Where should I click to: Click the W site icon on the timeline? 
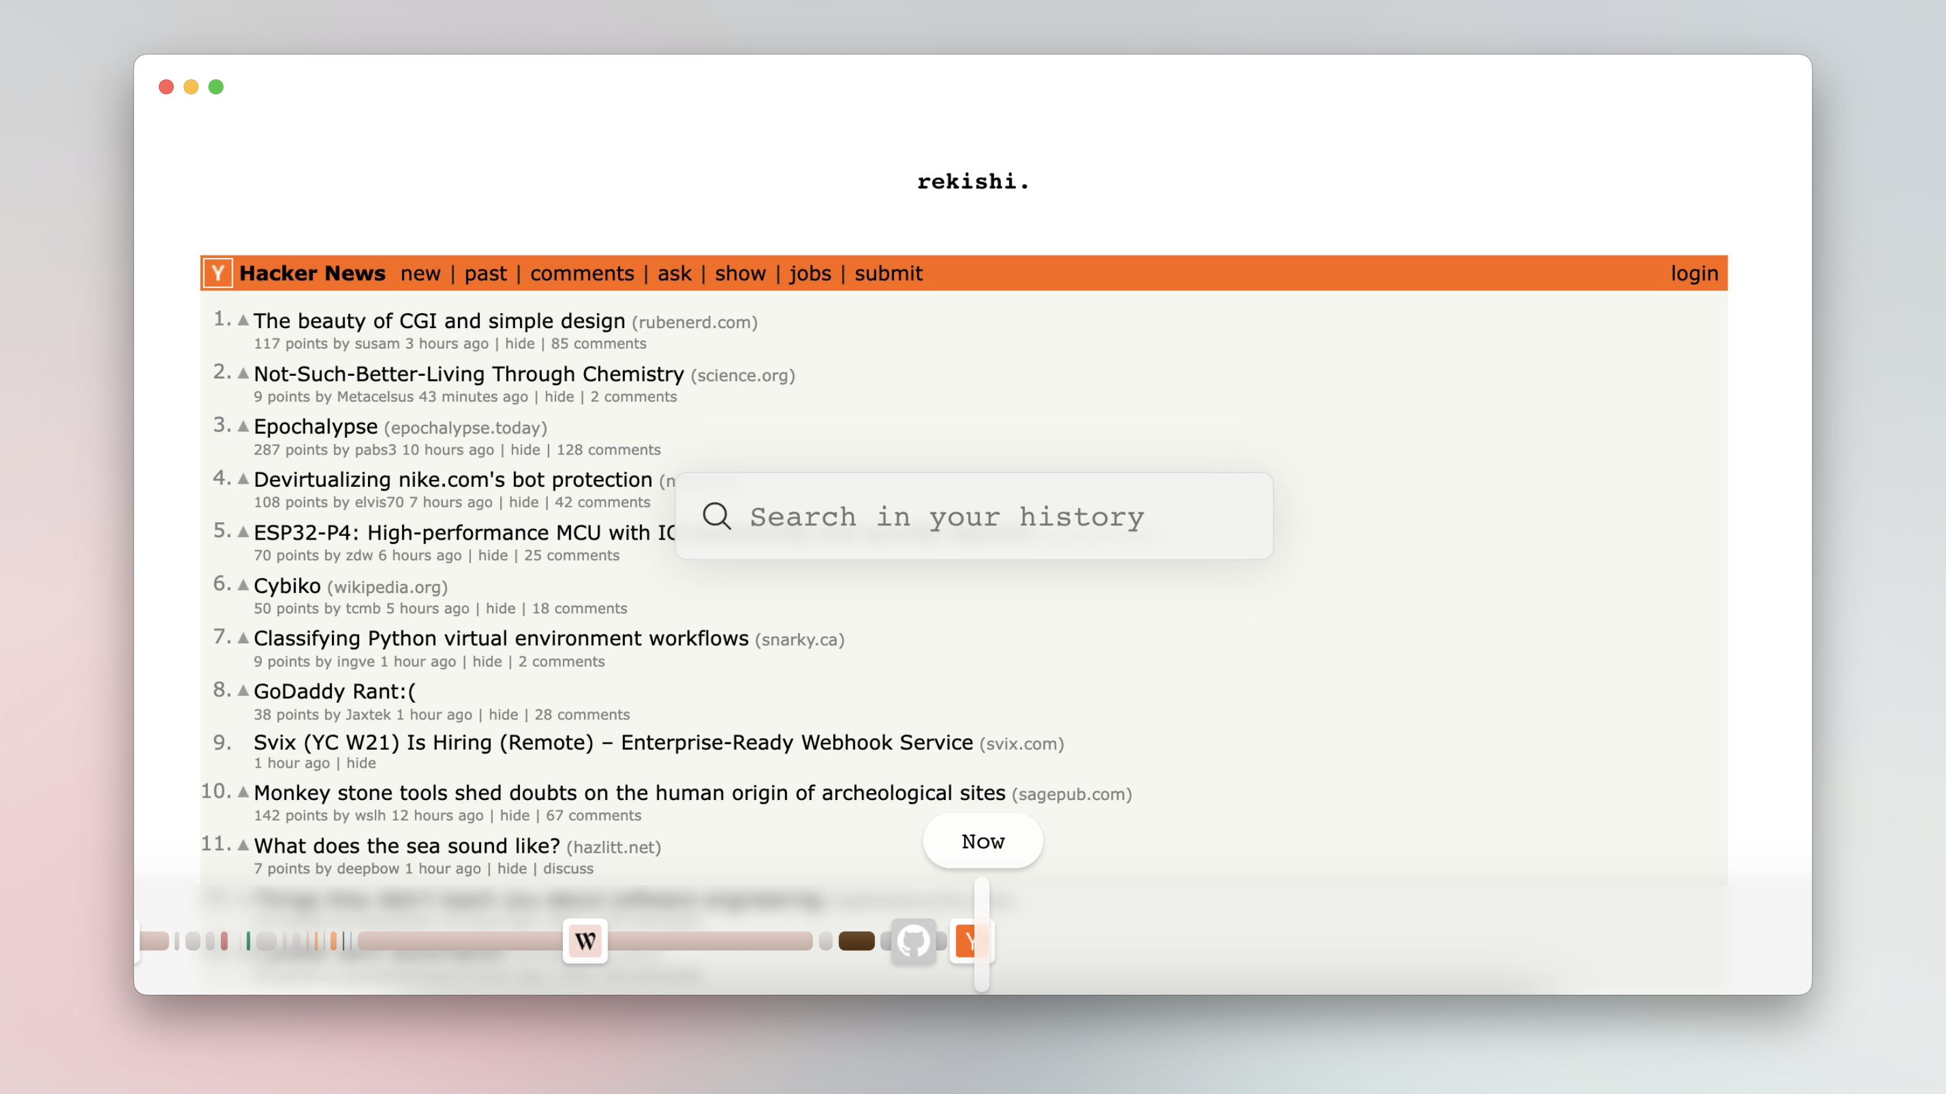click(585, 941)
